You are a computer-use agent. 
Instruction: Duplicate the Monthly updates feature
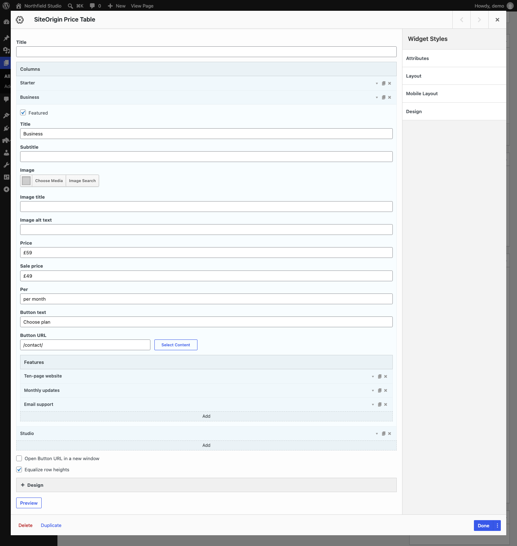379,390
